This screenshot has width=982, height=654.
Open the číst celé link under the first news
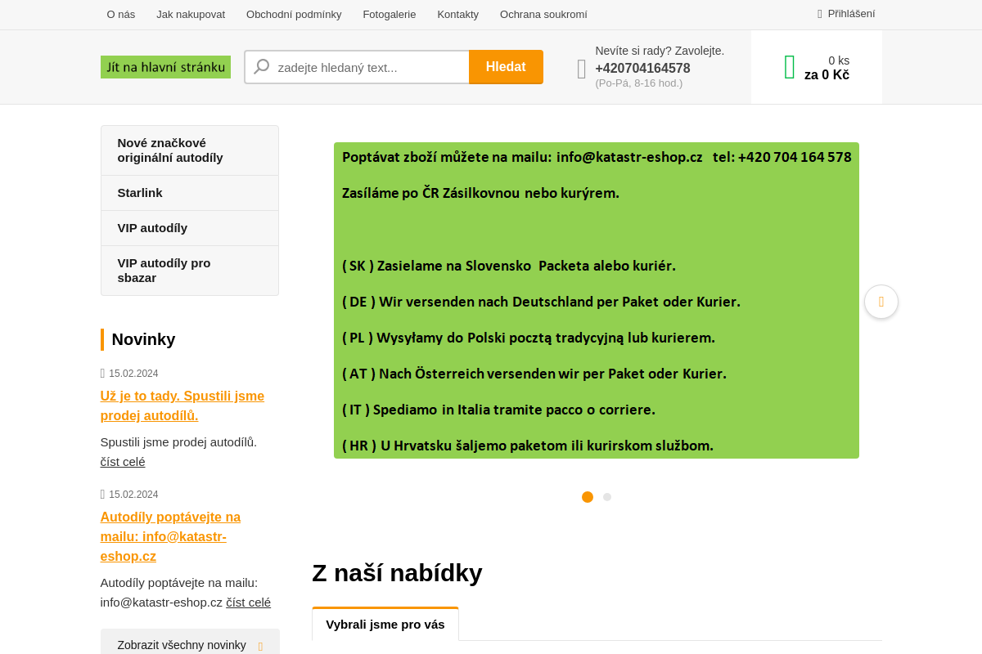point(122,461)
